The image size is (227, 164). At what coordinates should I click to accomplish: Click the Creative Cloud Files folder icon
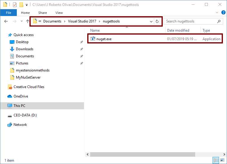tap(10, 87)
